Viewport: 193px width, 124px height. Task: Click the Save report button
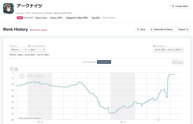coord(141,29)
